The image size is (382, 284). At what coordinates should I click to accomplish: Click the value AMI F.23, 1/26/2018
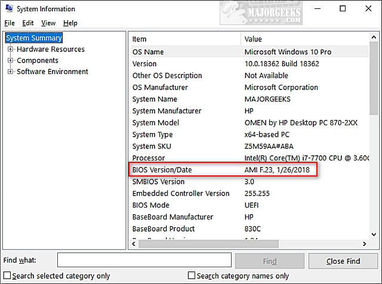277,170
